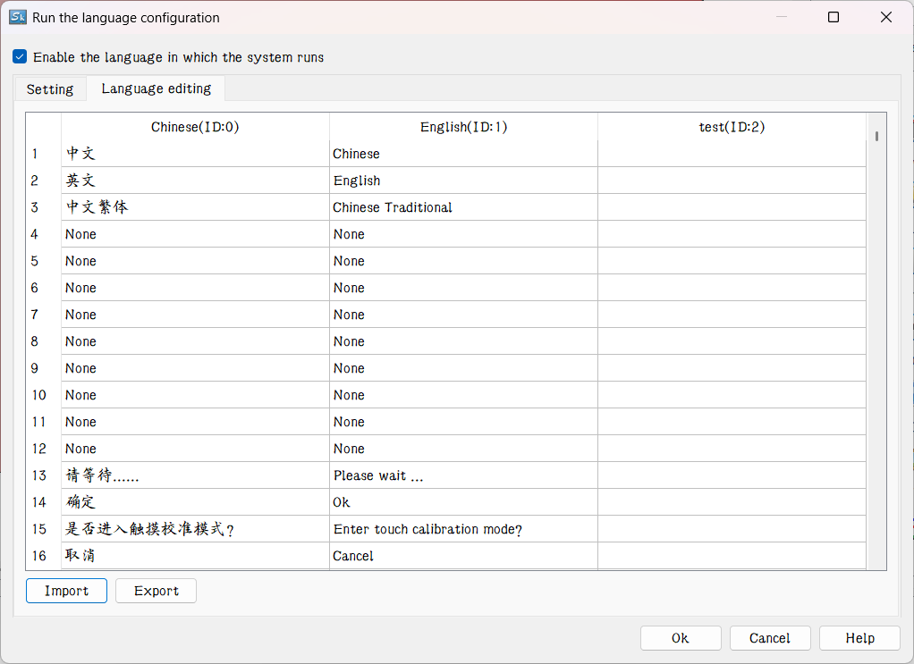Click the app icon in title bar
Viewport: 914px width, 664px height.
coord(17,17)
